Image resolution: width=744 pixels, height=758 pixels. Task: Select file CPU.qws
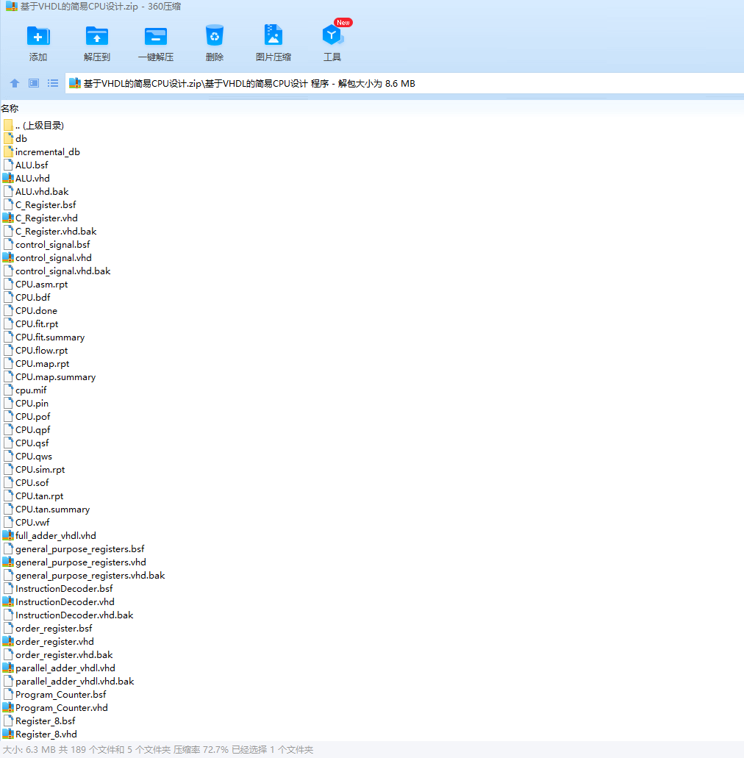[x=34, y=457]
